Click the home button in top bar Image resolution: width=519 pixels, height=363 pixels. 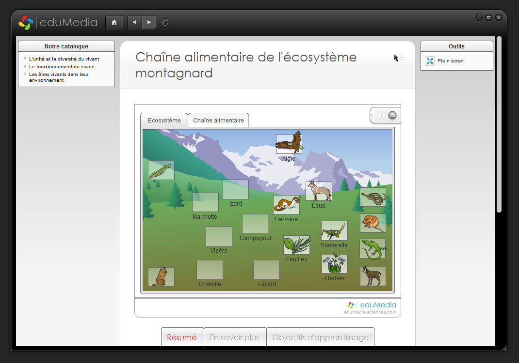pyautogui.click(x=114, y=22)
